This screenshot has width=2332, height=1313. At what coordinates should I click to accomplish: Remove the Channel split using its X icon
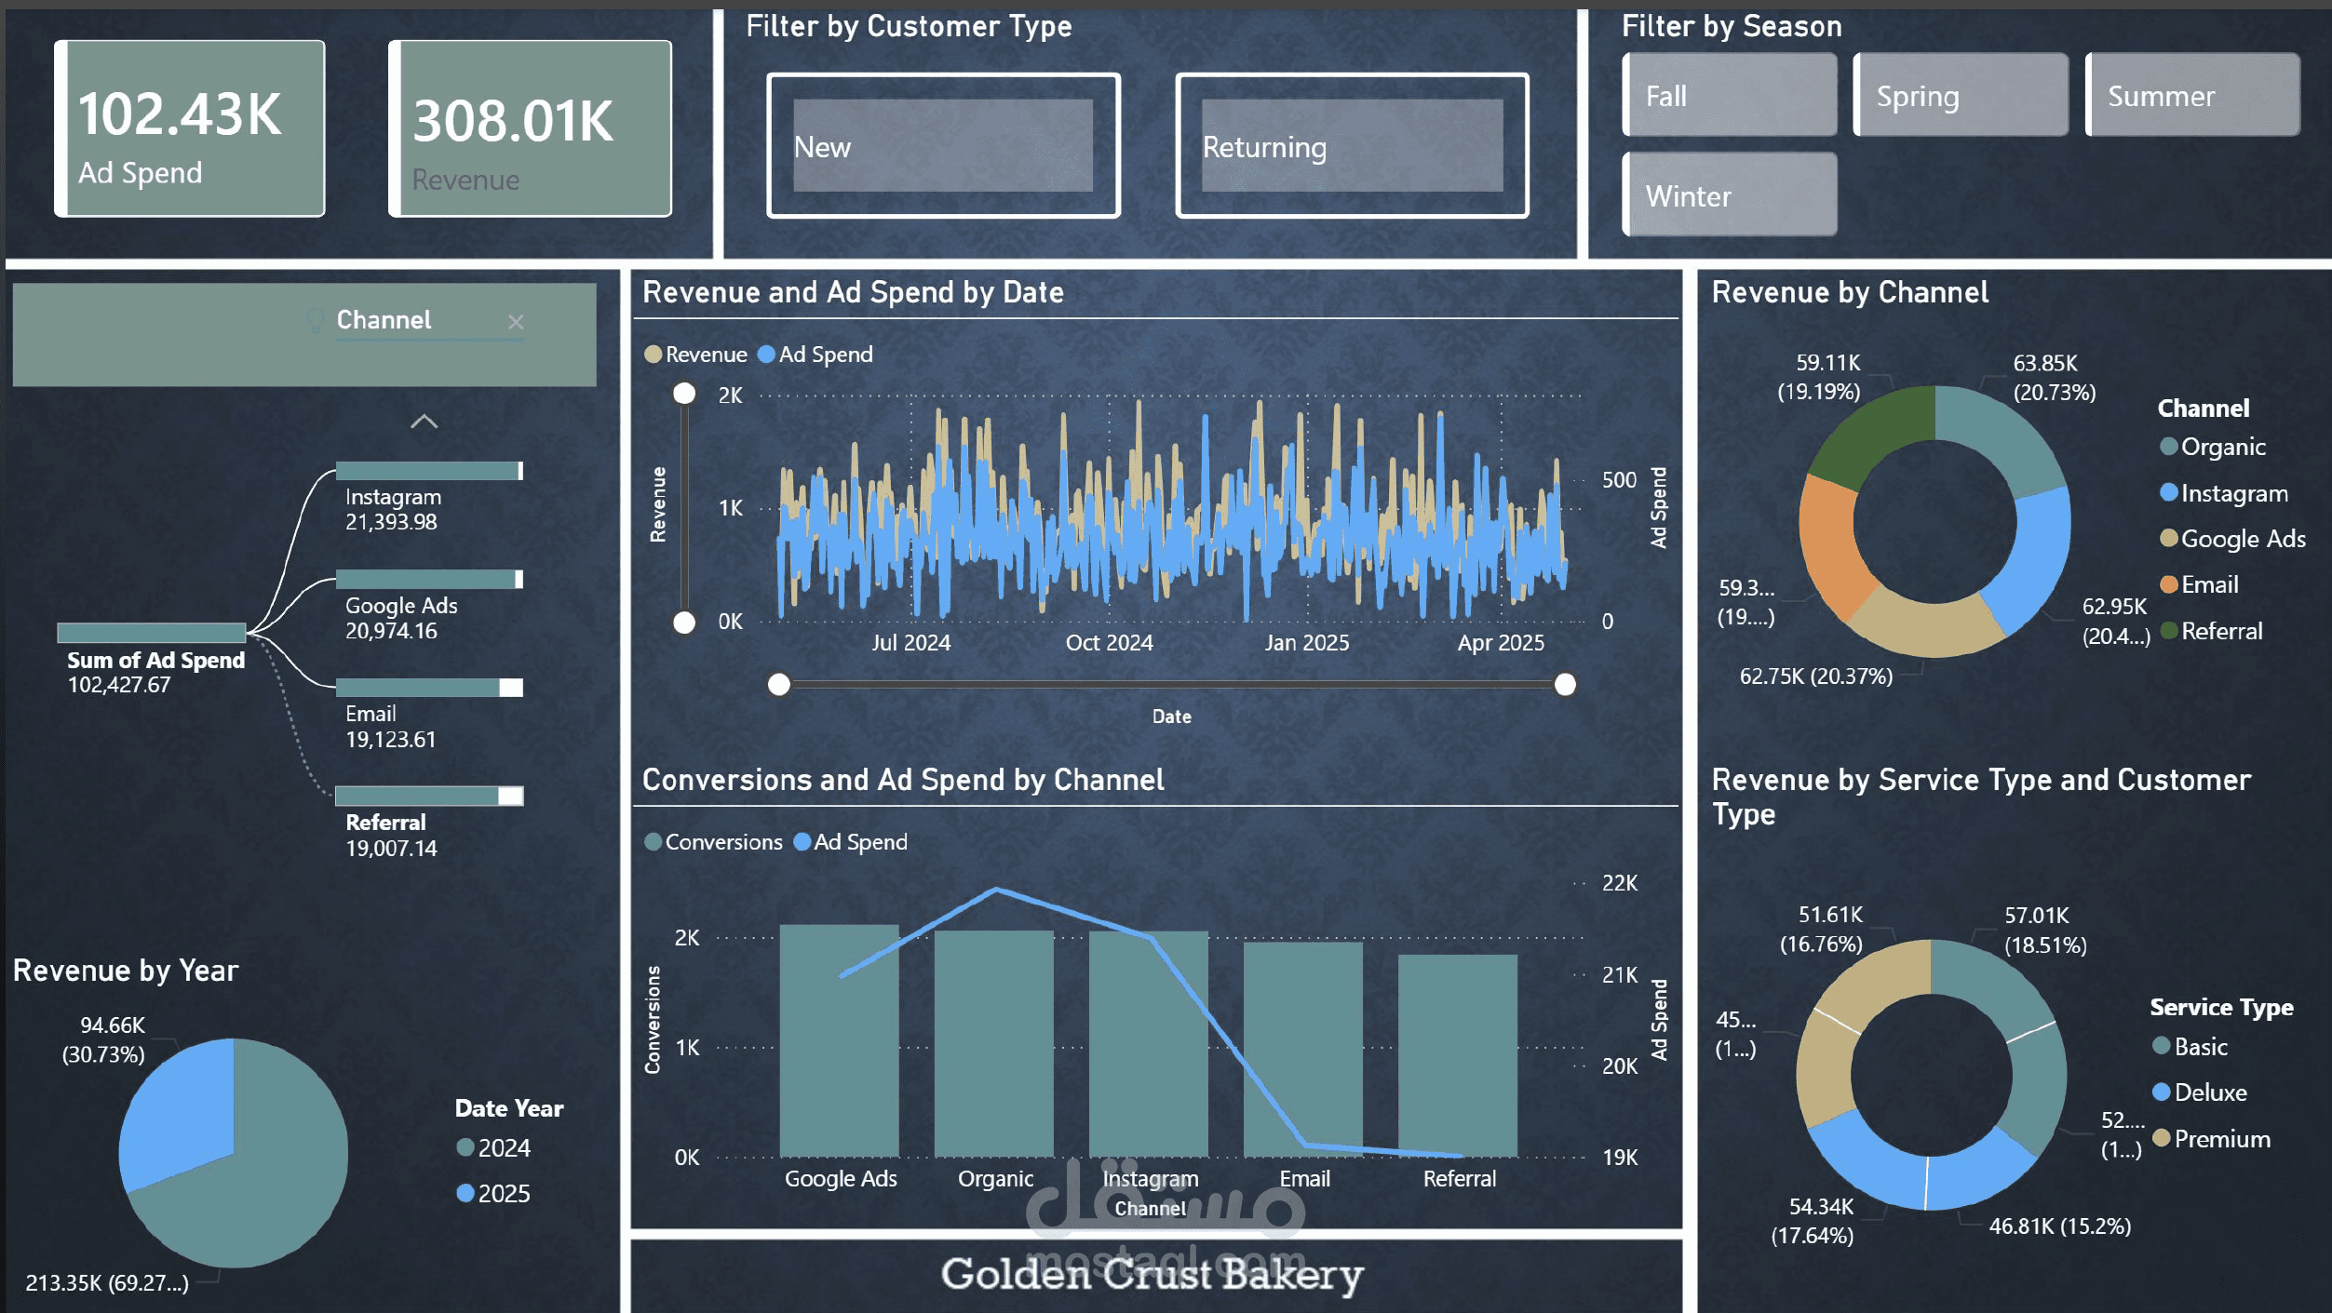pyautogui.click(x=516, y=323)
